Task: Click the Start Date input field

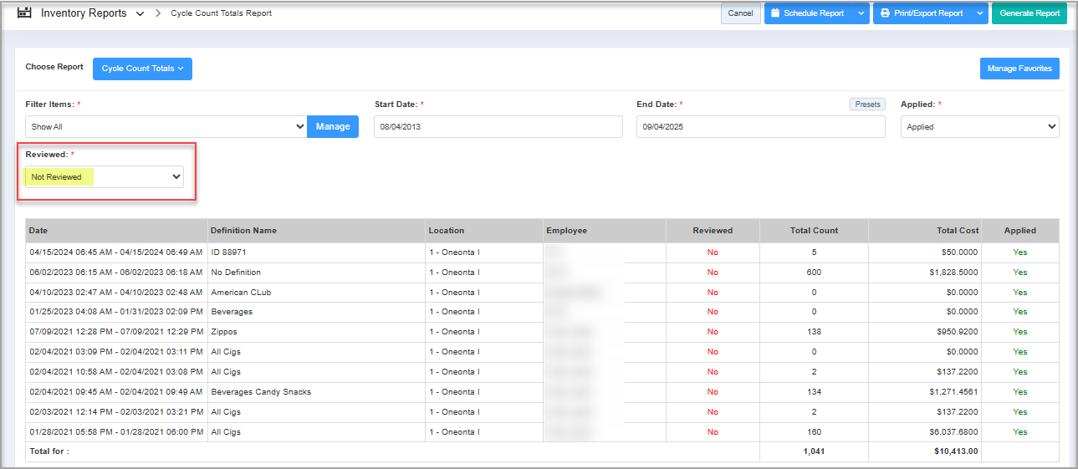Action: [498, 127]
